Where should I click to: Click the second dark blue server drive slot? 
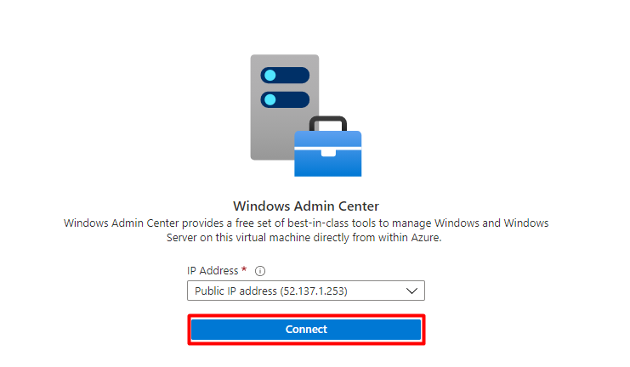point(286,99)
